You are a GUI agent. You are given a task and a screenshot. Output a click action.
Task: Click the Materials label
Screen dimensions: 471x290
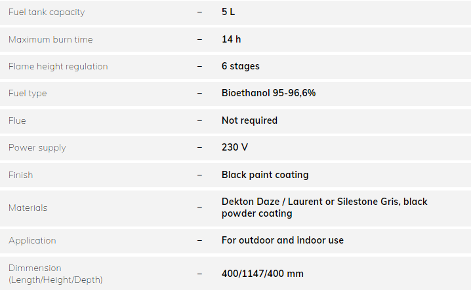[28, 208]
